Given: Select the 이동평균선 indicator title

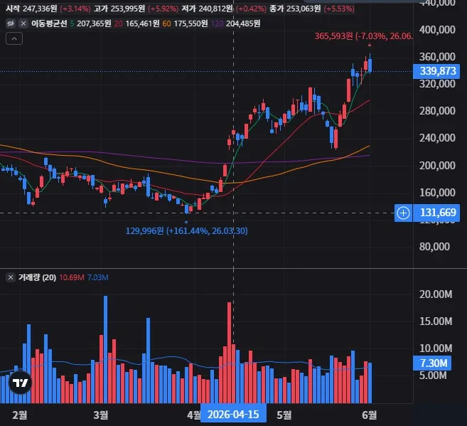Looking at the screenshot, I should point(49,23).
